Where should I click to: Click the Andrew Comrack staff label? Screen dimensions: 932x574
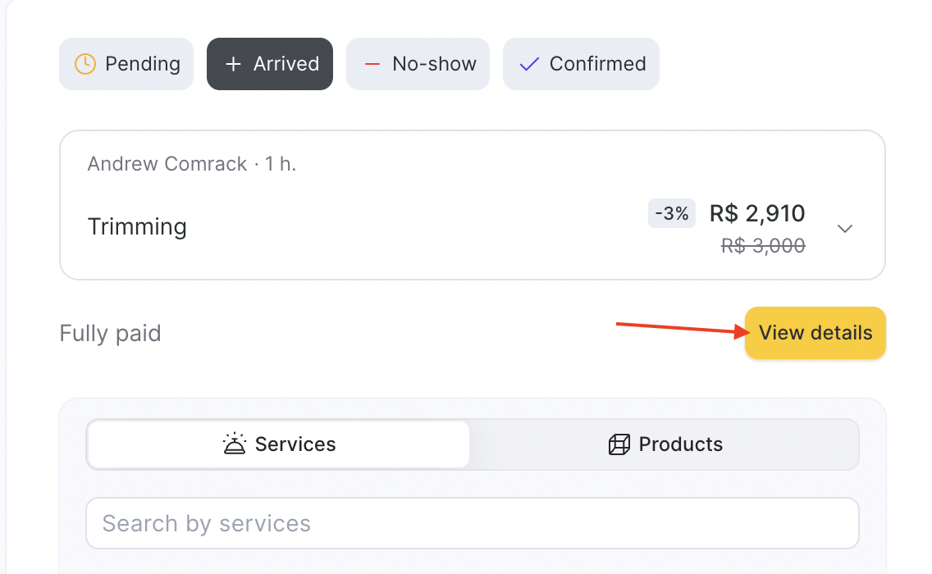pos(167,164)
